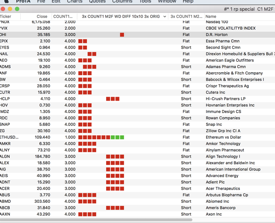
Task: Open the Apple menu
Action: tap(6, 1)
